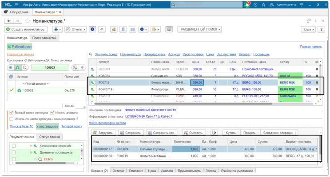Go back with the left arrow button

click(9, 21)
